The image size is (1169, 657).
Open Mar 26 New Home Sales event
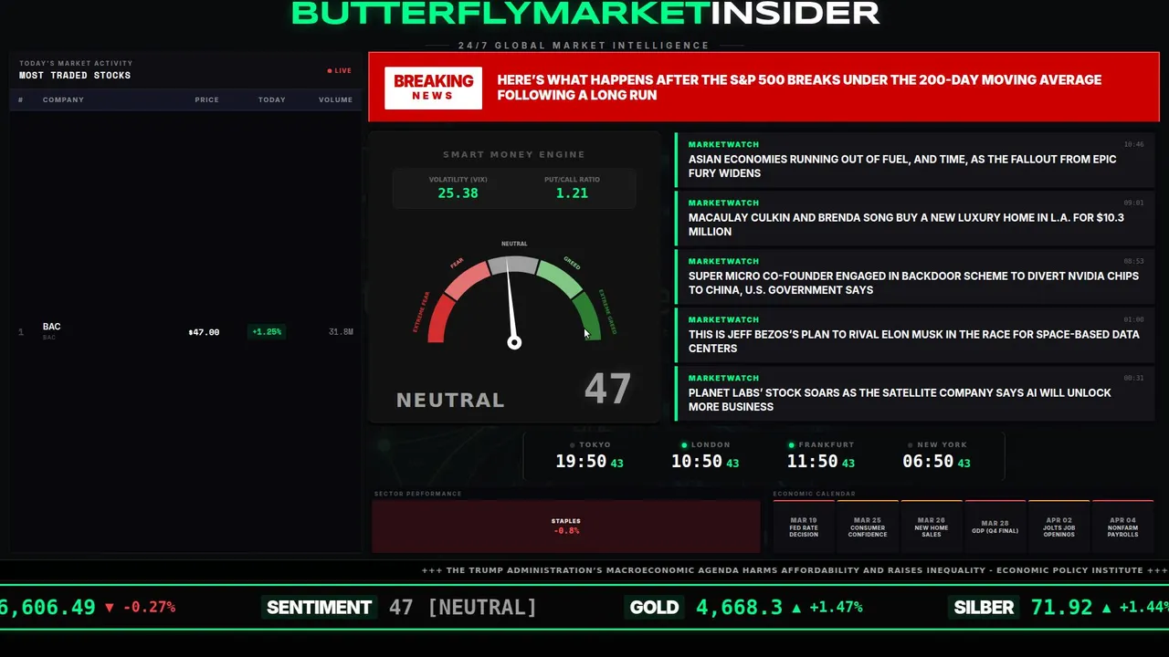click(932, 527)
